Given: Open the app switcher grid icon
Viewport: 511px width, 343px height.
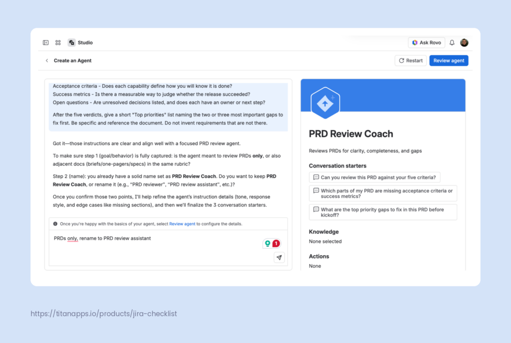Looking at the screenshot, I should [x=58, y=43].
